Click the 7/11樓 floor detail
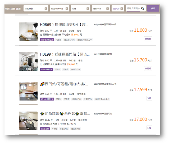This screenshot has width=169, height=144. tap(72, 60)
